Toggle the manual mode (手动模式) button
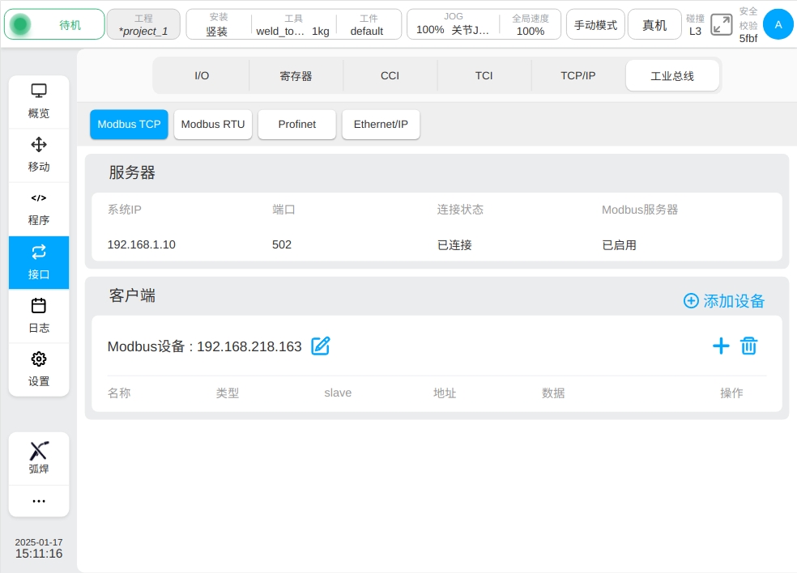The width and height of the screenshot is (797, 573). [x=595, y=25]
